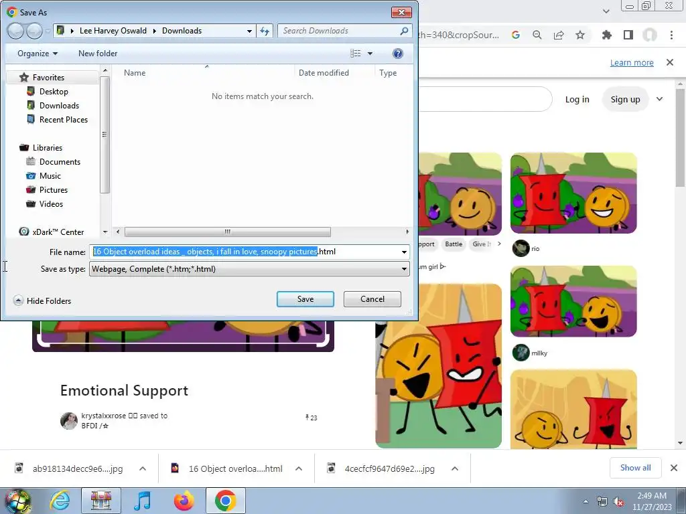
Task: Close the downloads shelf
Action: point(674,468)
